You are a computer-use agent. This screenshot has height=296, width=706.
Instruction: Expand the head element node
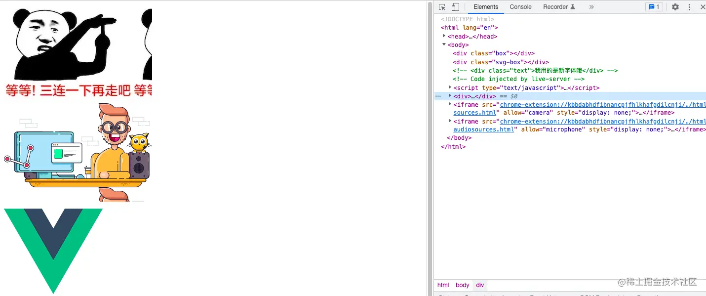(444, 36)
